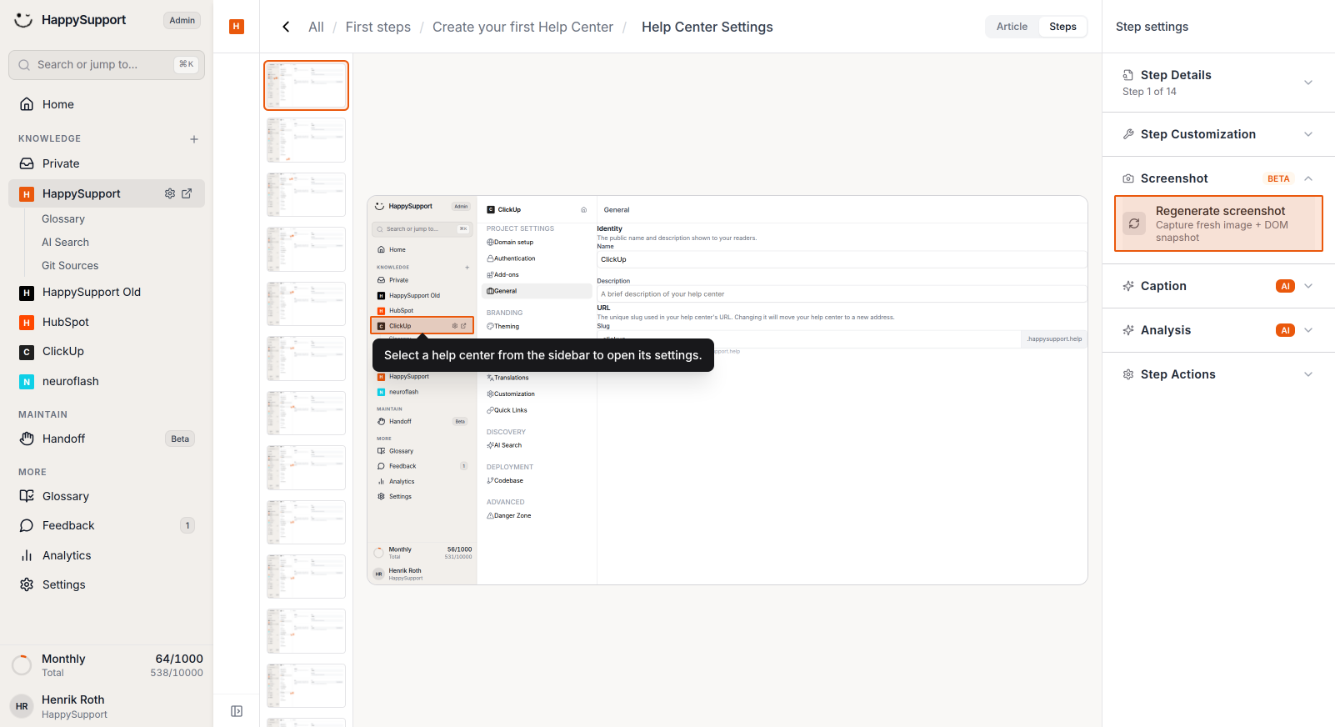Open HappySupport help center in external link

[187, 193]
